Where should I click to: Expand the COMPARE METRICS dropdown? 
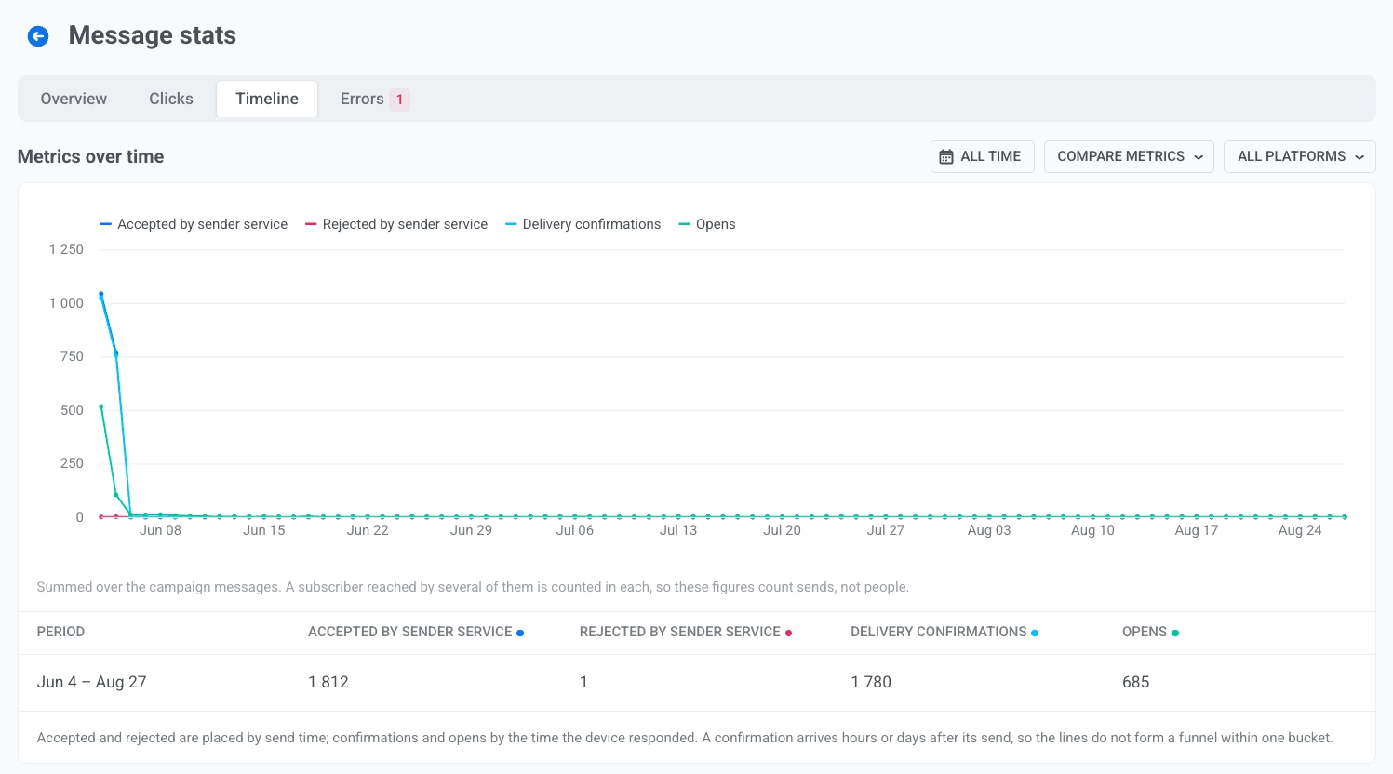click(1129, 156)
